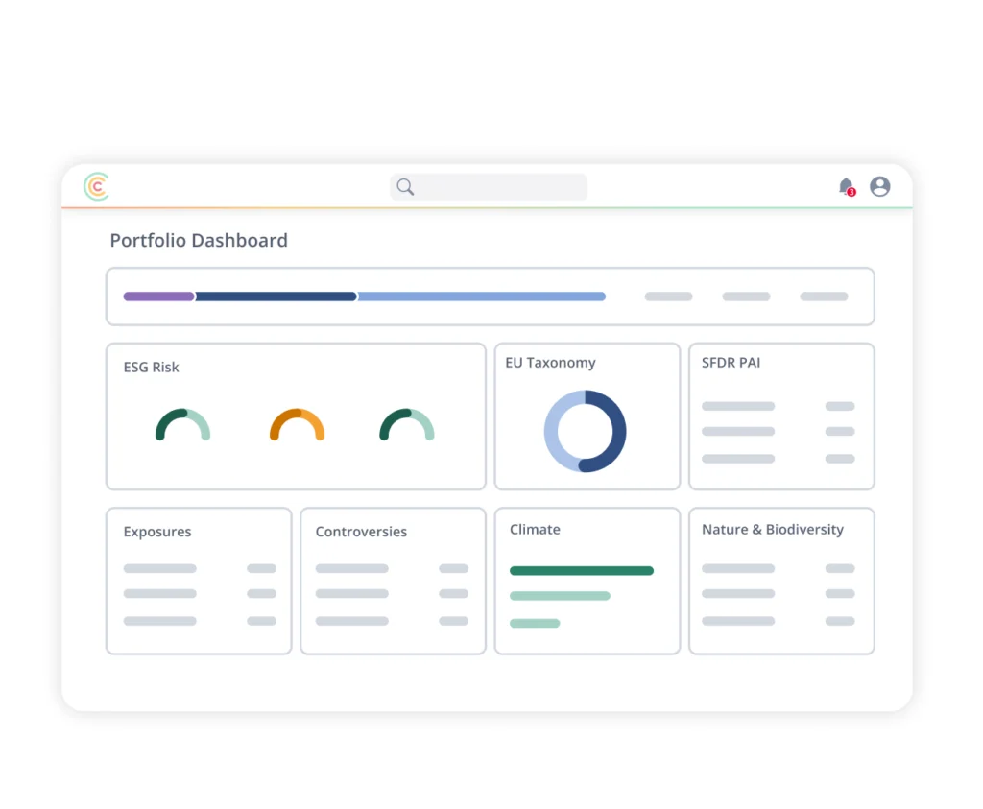Open the Exposures card
This screenshot has height=809, width=983.
pyautogui.click(x=198, y=581)
